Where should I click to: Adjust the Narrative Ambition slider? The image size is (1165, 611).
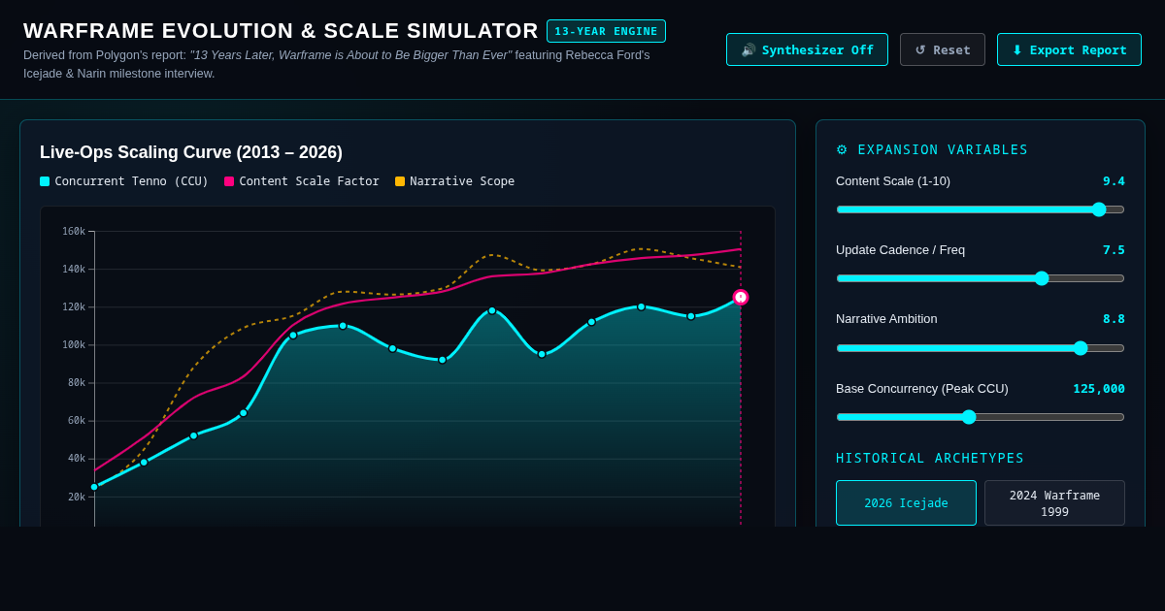point(981,348)
